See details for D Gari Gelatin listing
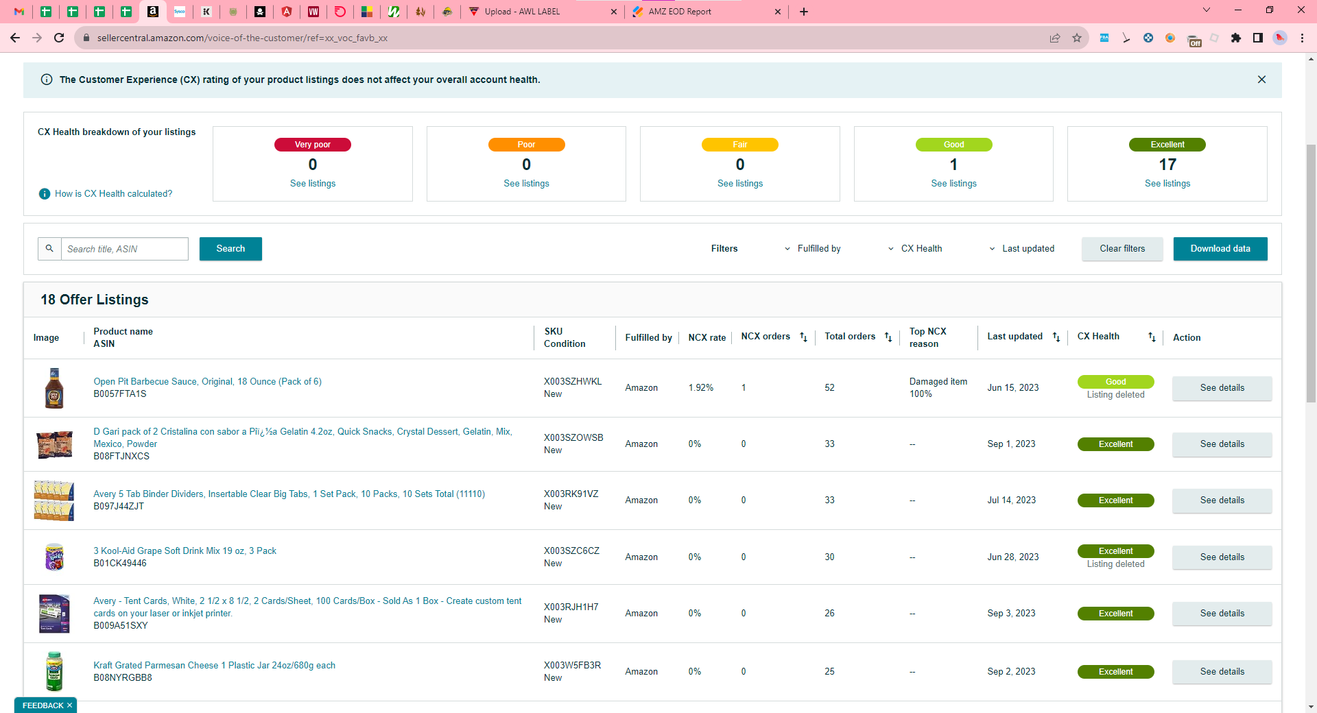This screenshot has height=713, width=1317. coord(1222,444)
